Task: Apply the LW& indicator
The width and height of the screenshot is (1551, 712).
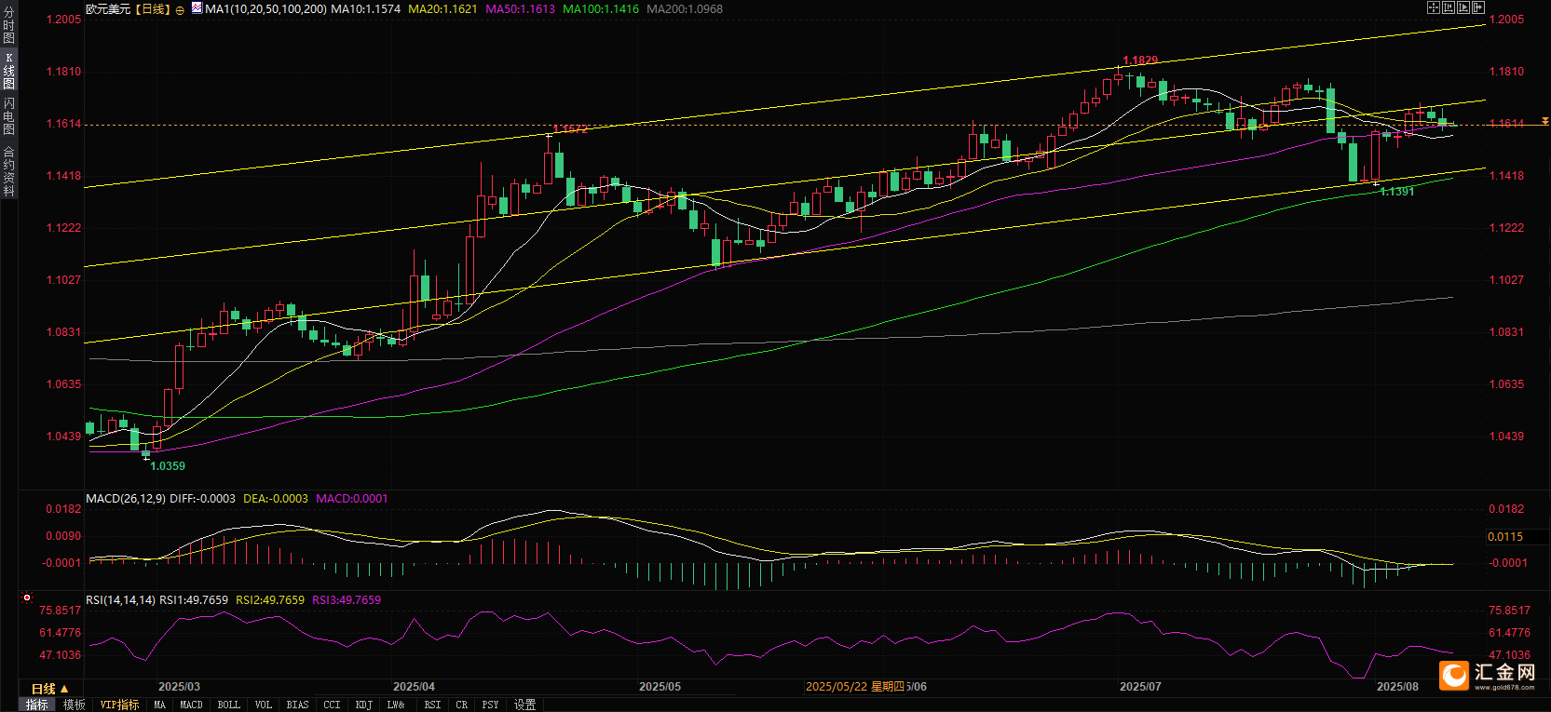Action: [396, 705]
